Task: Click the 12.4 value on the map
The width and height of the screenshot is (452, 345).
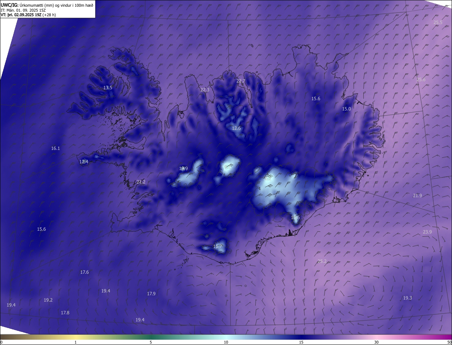Action: [x=84, y=162]
